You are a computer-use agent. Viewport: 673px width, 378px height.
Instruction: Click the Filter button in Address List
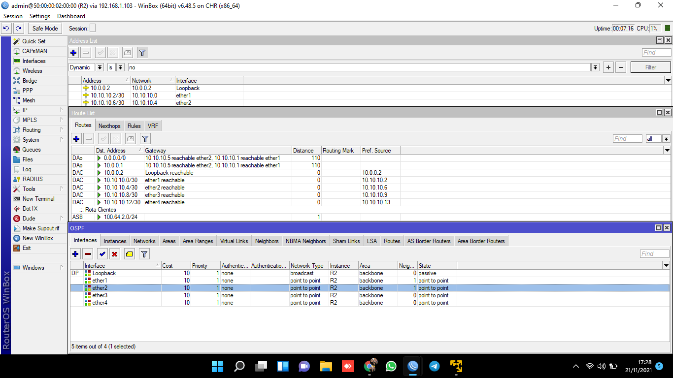(x=650, y=67)
